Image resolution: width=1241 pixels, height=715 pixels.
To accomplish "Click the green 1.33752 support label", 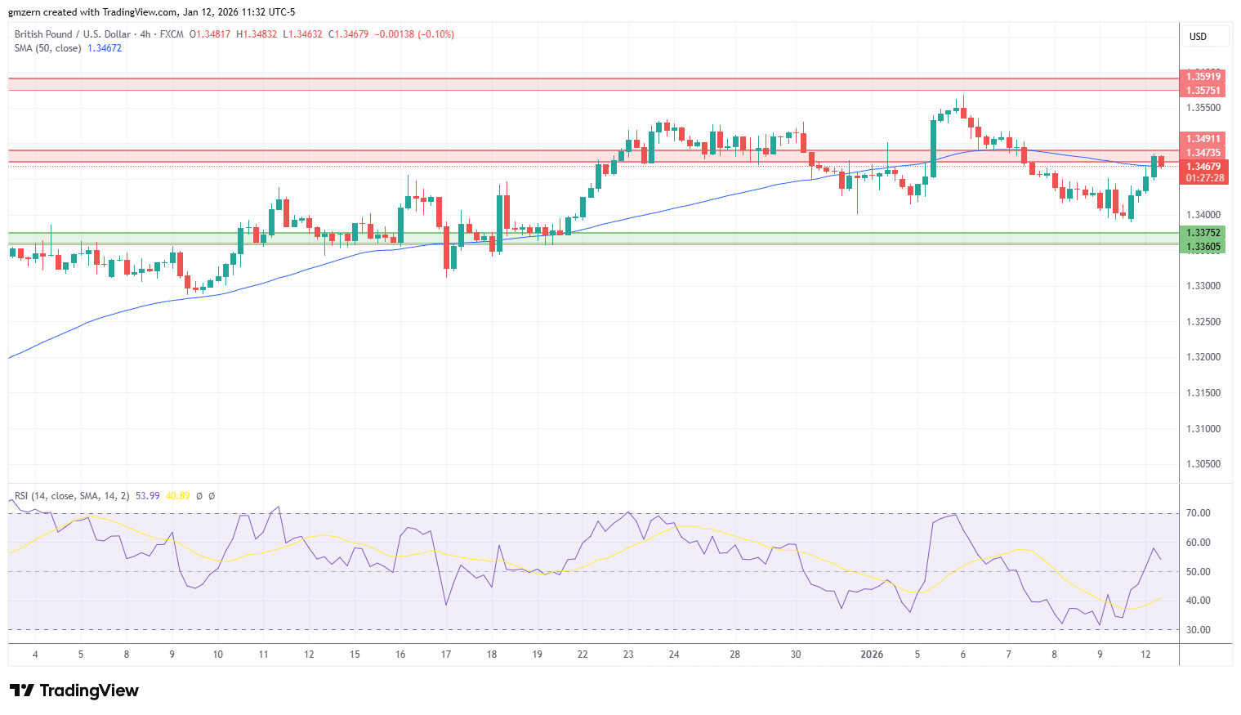I will (1204, 233).
